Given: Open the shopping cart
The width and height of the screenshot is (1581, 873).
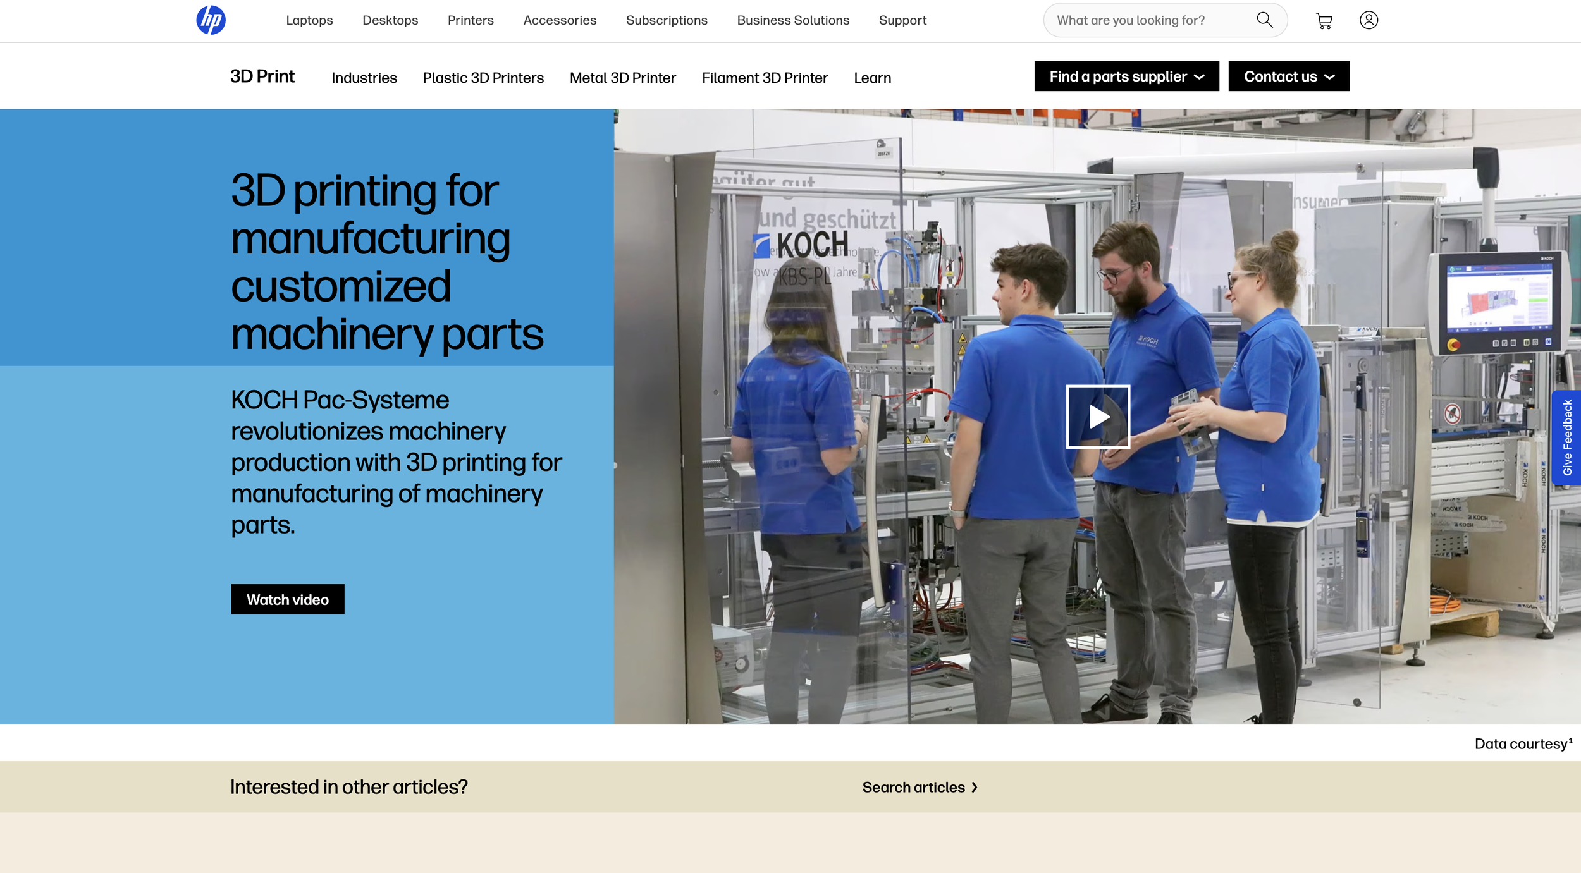Looking at the screenshot, I should click(x=1324, y=21).
